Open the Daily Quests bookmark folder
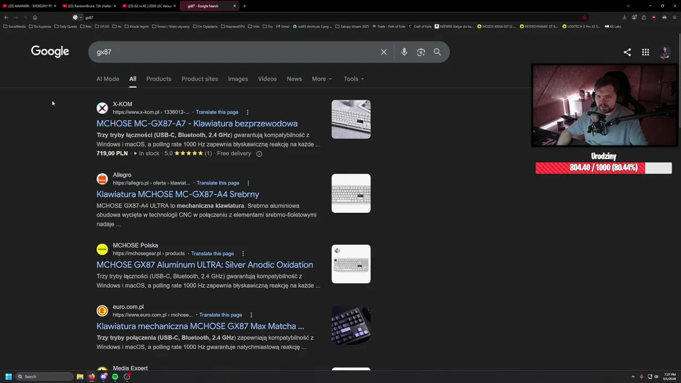 65,26
